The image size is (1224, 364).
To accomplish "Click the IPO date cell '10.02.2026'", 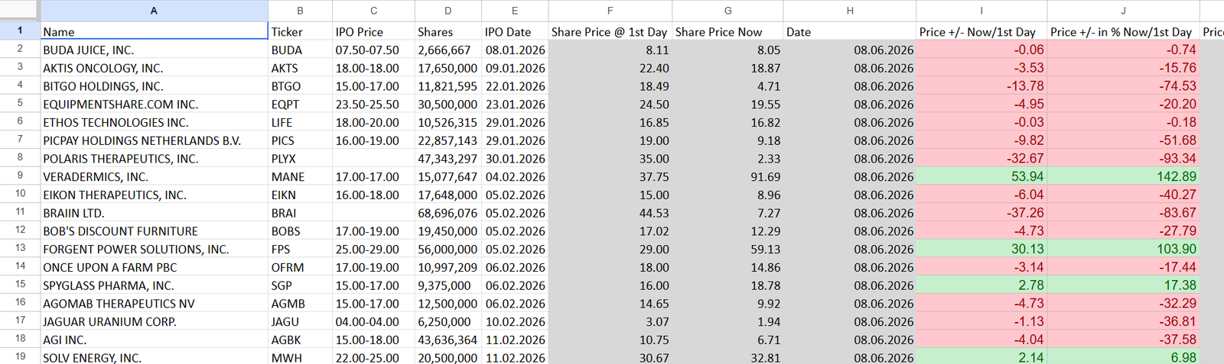I will (x=515, y=321).
